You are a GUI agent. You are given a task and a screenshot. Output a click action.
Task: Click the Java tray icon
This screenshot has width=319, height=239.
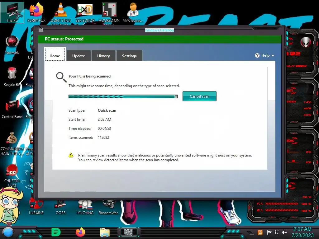coord(260,232)
